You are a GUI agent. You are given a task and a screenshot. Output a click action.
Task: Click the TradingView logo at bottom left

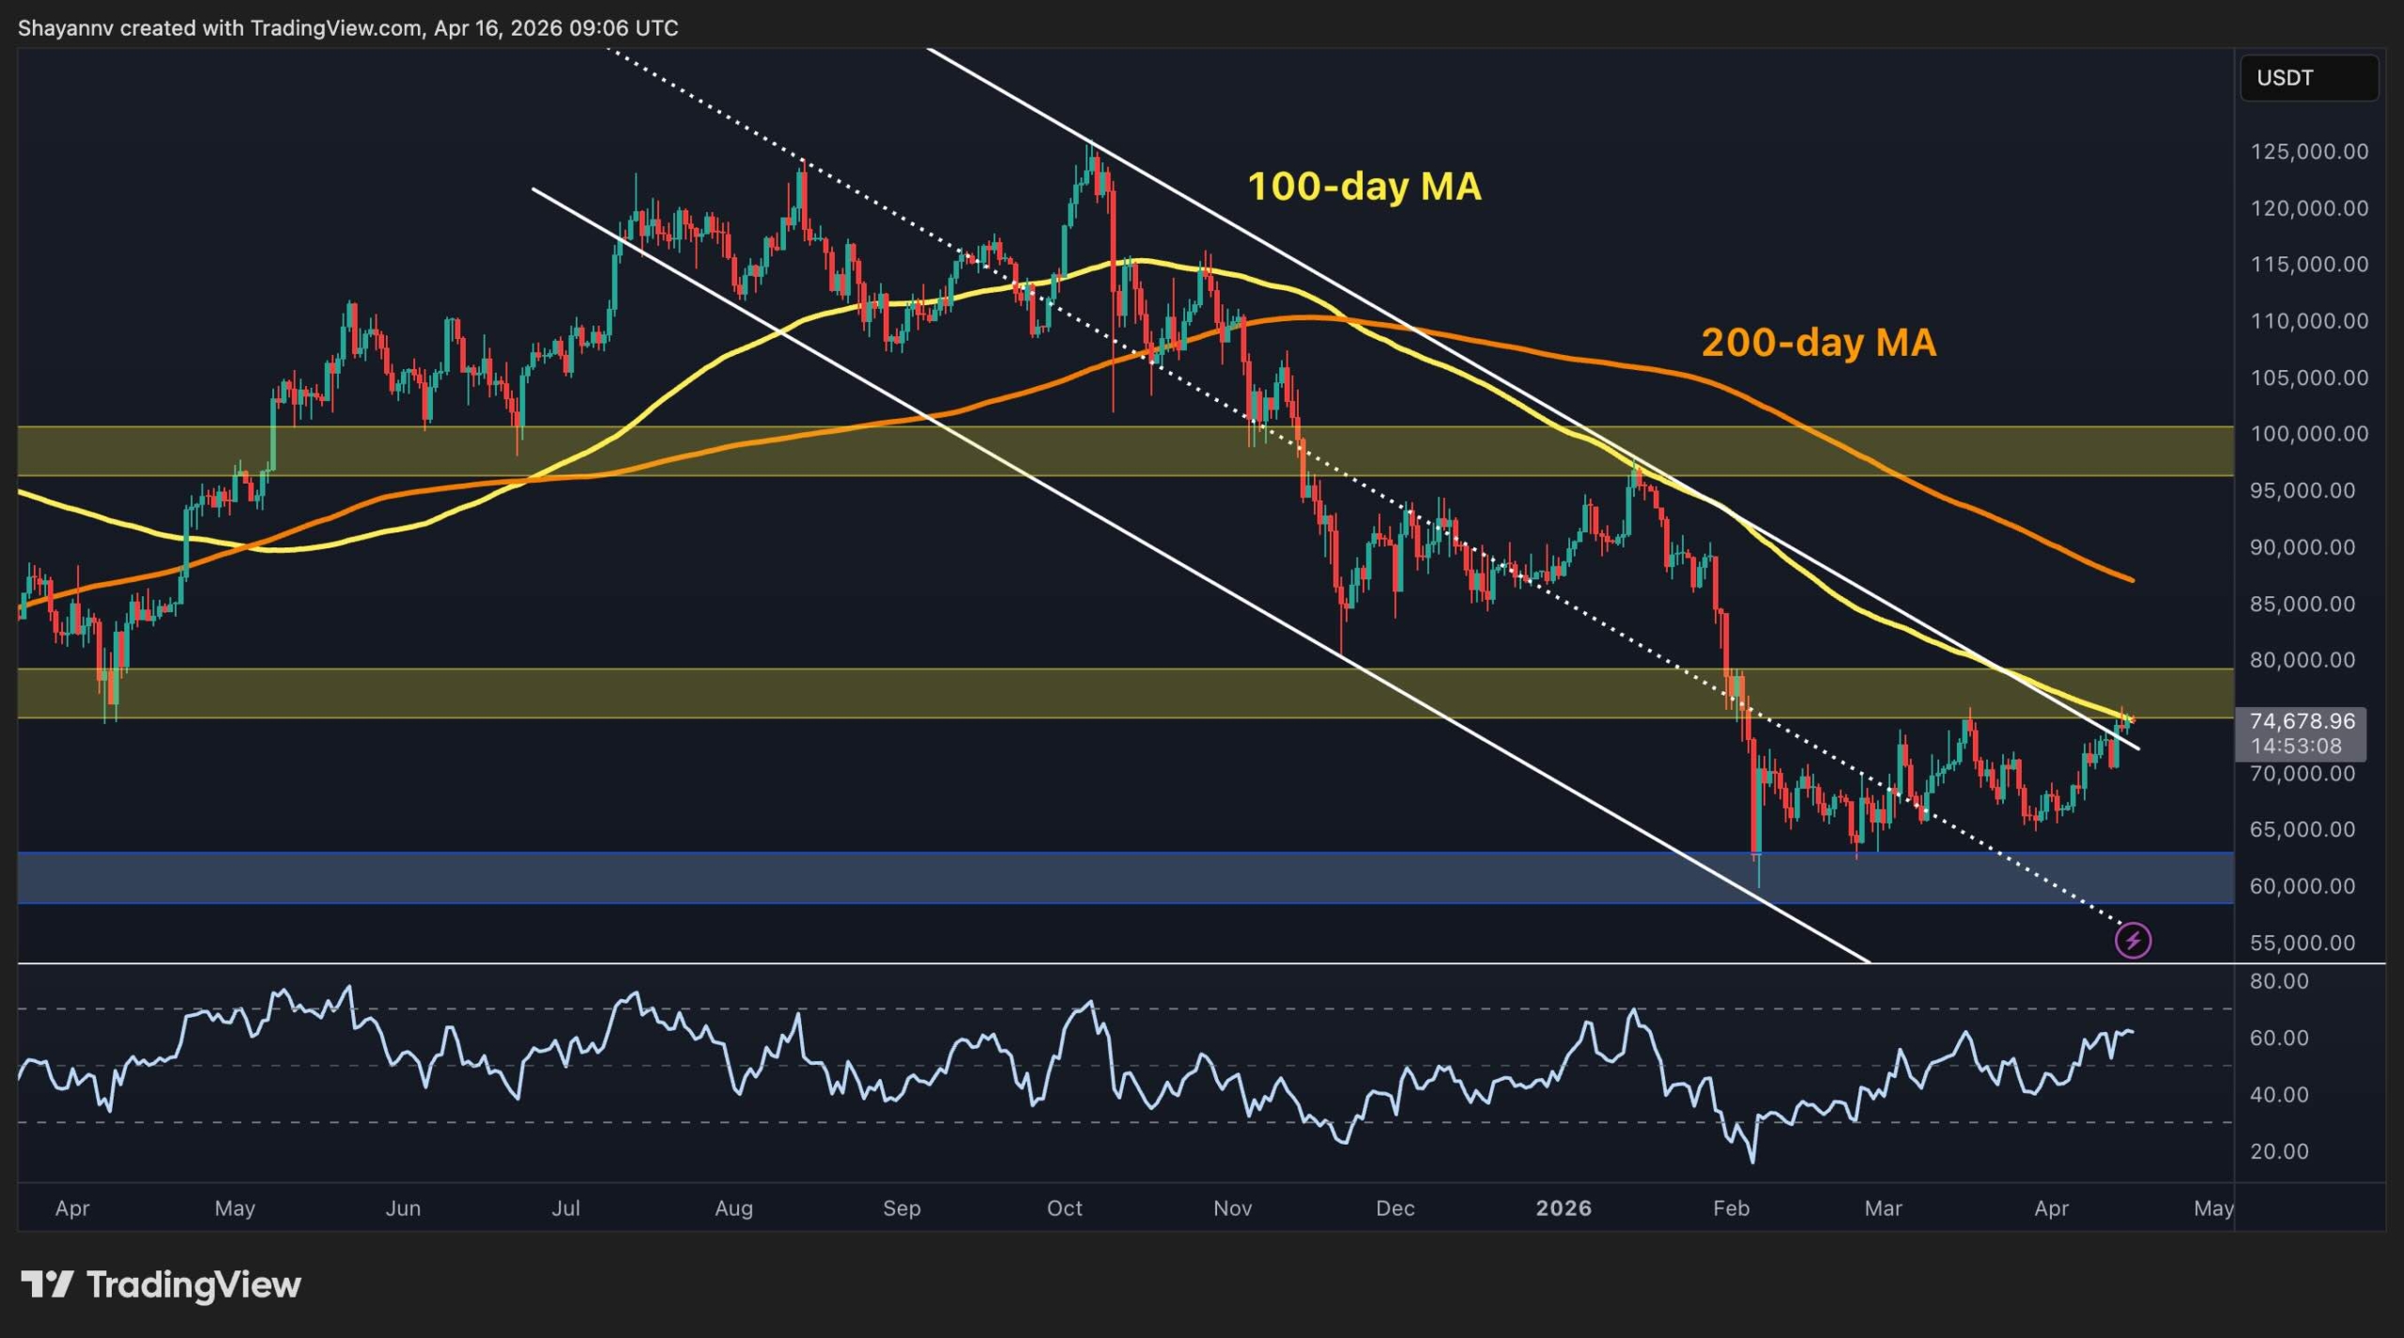[x=158, y=1286]
